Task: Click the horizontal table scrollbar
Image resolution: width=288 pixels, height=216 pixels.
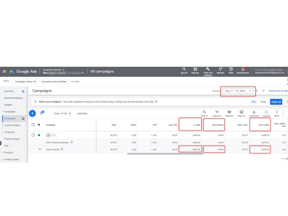Action: click(x=165, y=154)
